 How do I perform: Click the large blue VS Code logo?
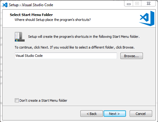(147, 18)
